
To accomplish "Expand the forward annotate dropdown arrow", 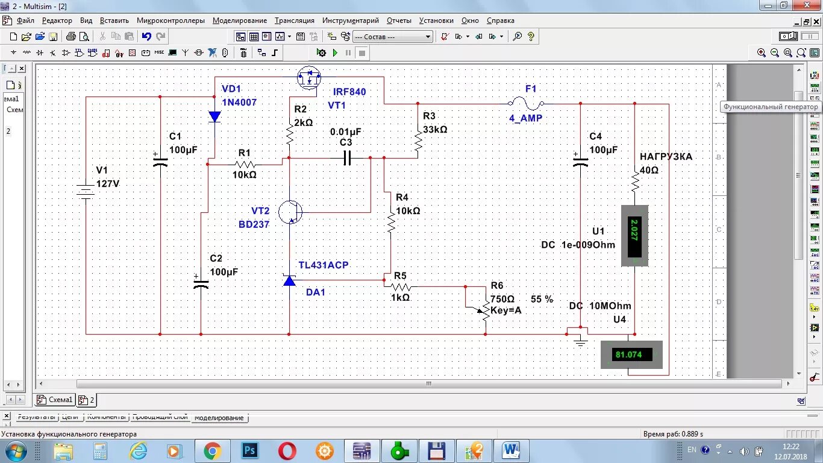I will [x=501, y=36].
